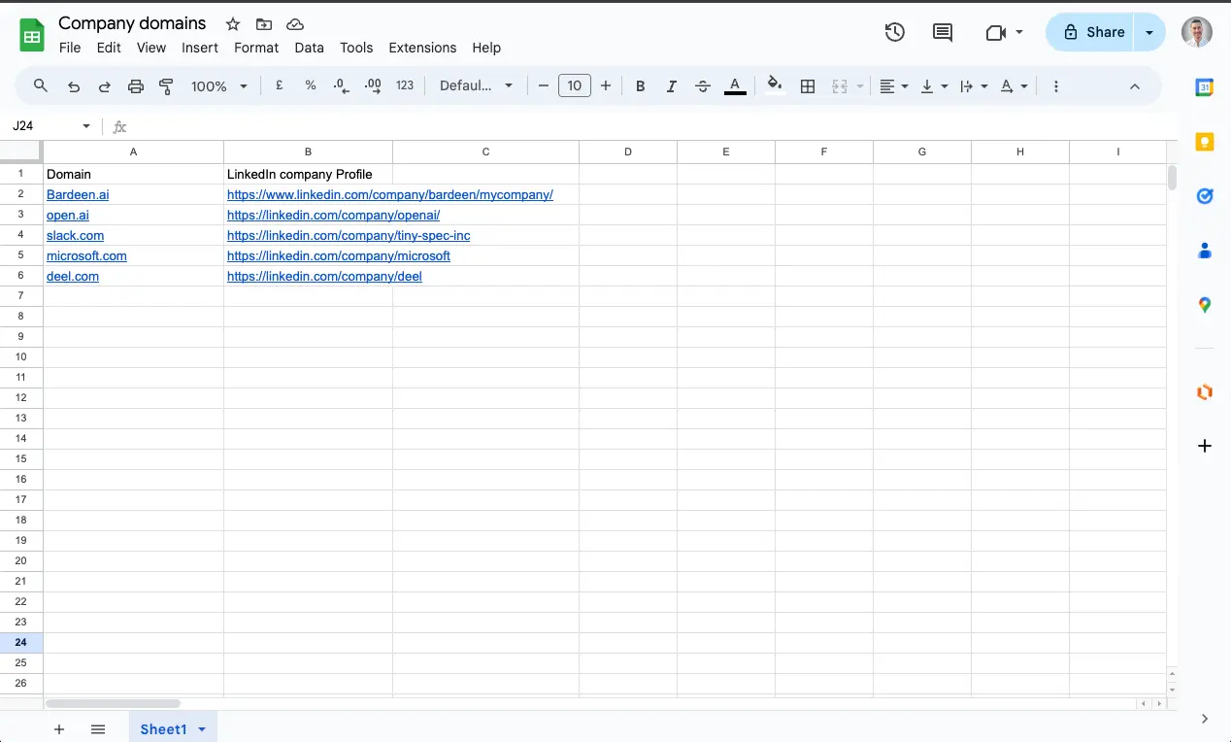Click the Move to folder icon

[264, 24]
